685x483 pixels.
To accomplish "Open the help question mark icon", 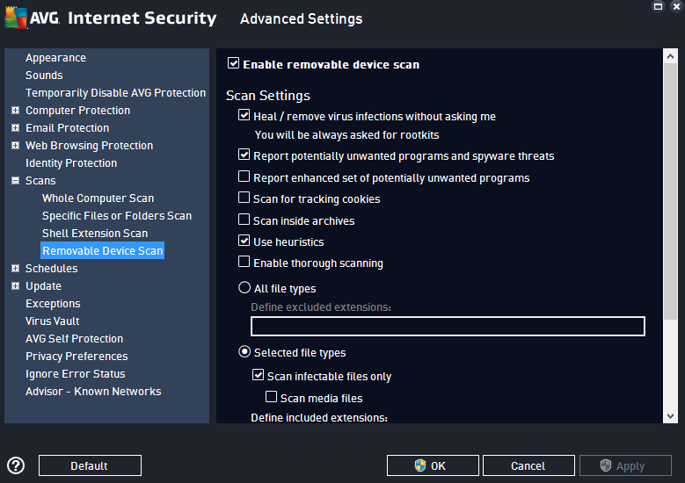I will pos(16,465).
